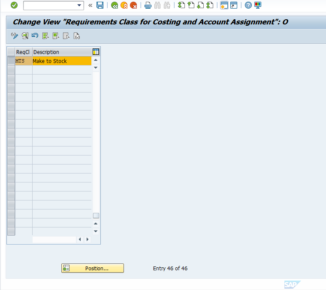Click the Find Next binoculars icon
The height and width of the screenshot is (290, 326).
[167, 5]
